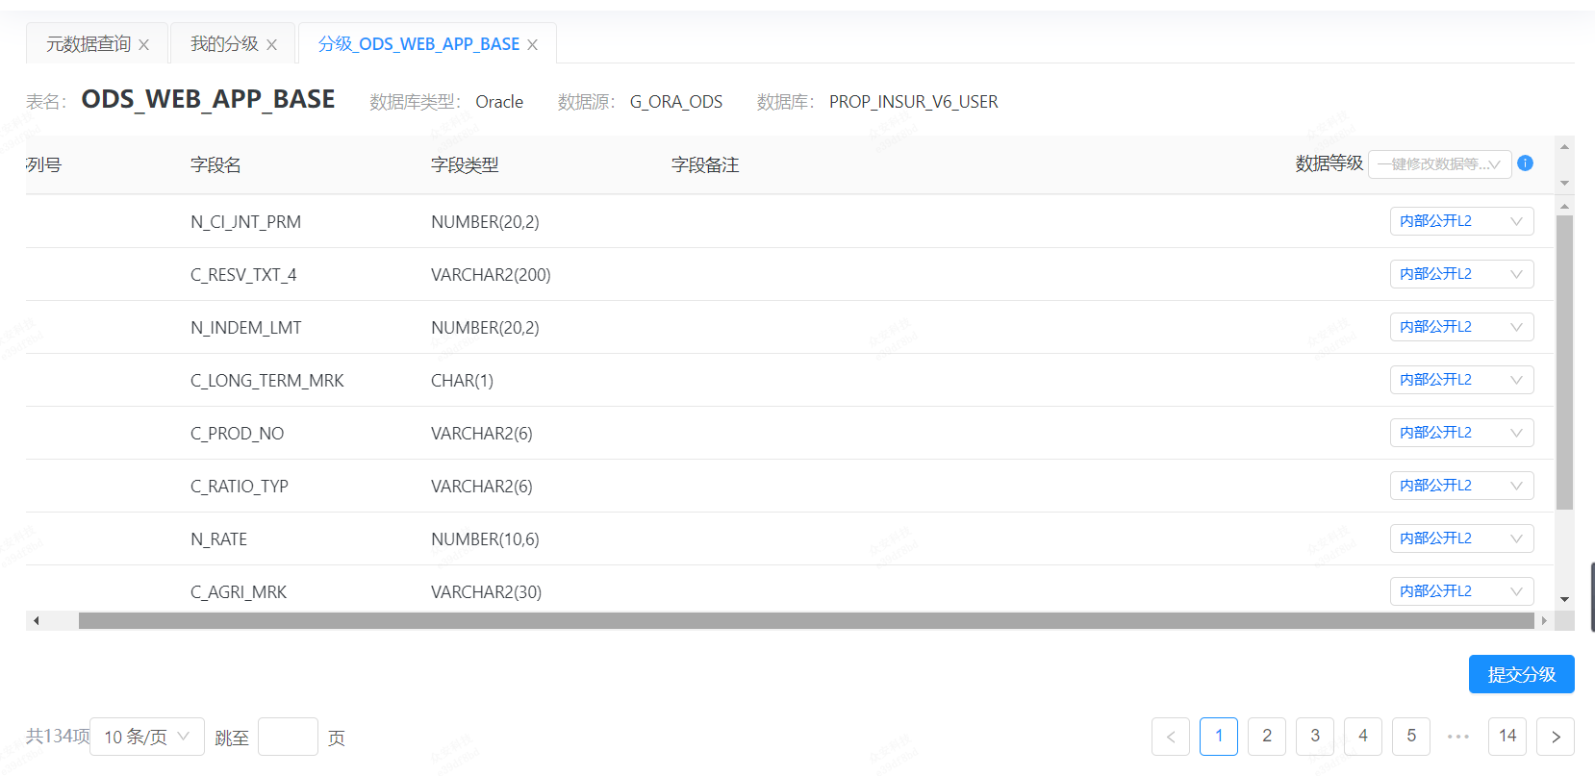Viewport: 1595px width, 776px height.
Task: Go to page 2
Action: tap(1267, 737)
